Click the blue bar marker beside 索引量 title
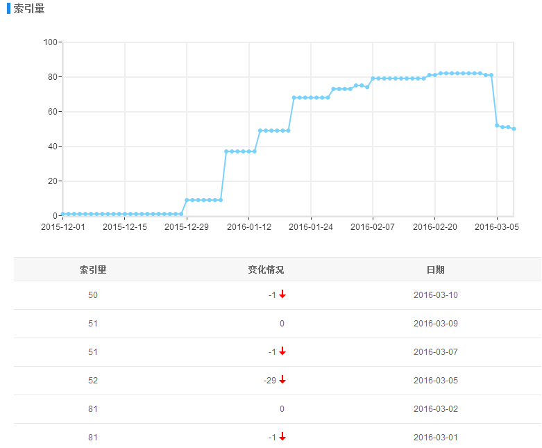 [9, 8]
